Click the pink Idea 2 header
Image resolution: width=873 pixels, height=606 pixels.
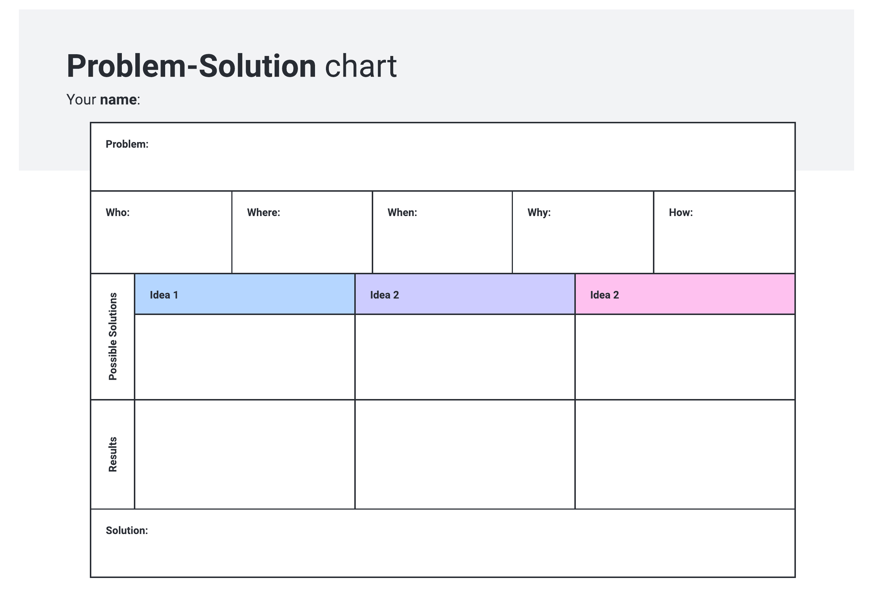coord(685,294)
